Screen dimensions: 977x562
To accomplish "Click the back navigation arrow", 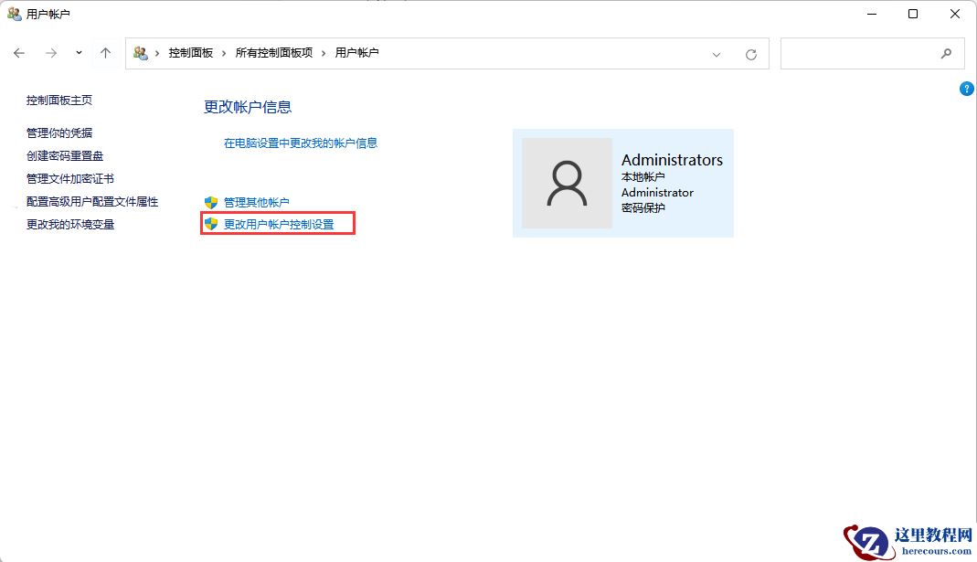I will point(18,53).
